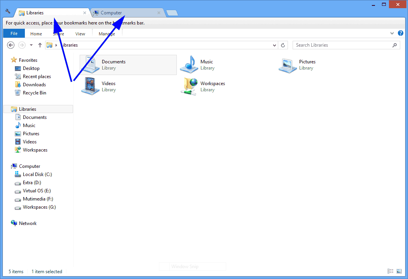Open the Help question mark icon
408x279 pixels.
(401, 33)
